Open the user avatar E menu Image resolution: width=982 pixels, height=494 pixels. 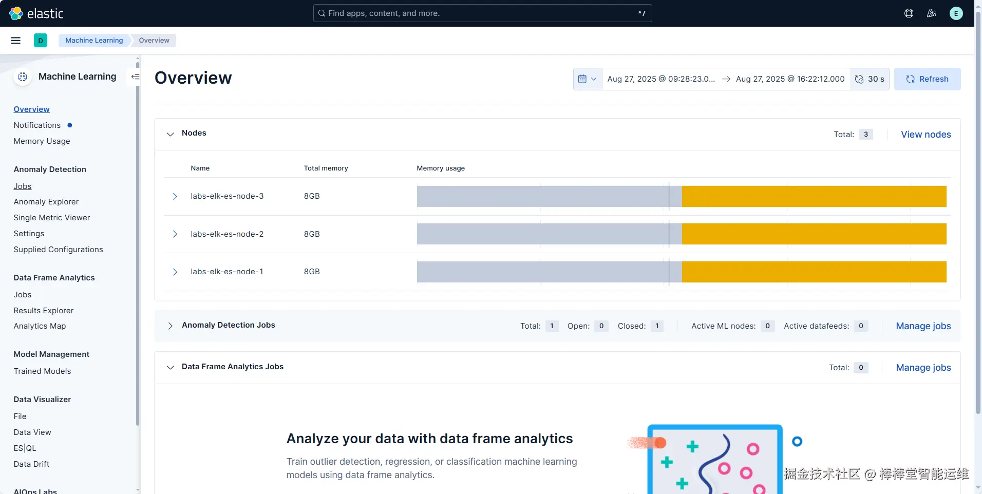(956, 13)
